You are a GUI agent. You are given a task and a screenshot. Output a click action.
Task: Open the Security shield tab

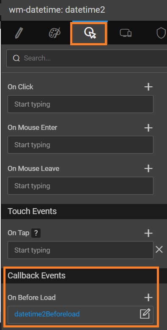coord(161,33)
